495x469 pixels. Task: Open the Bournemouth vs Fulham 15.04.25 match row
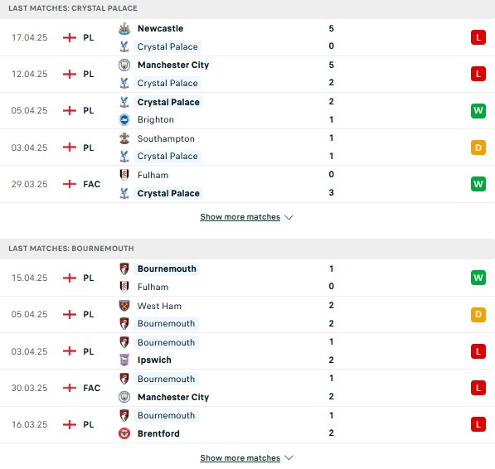point(247,278)
